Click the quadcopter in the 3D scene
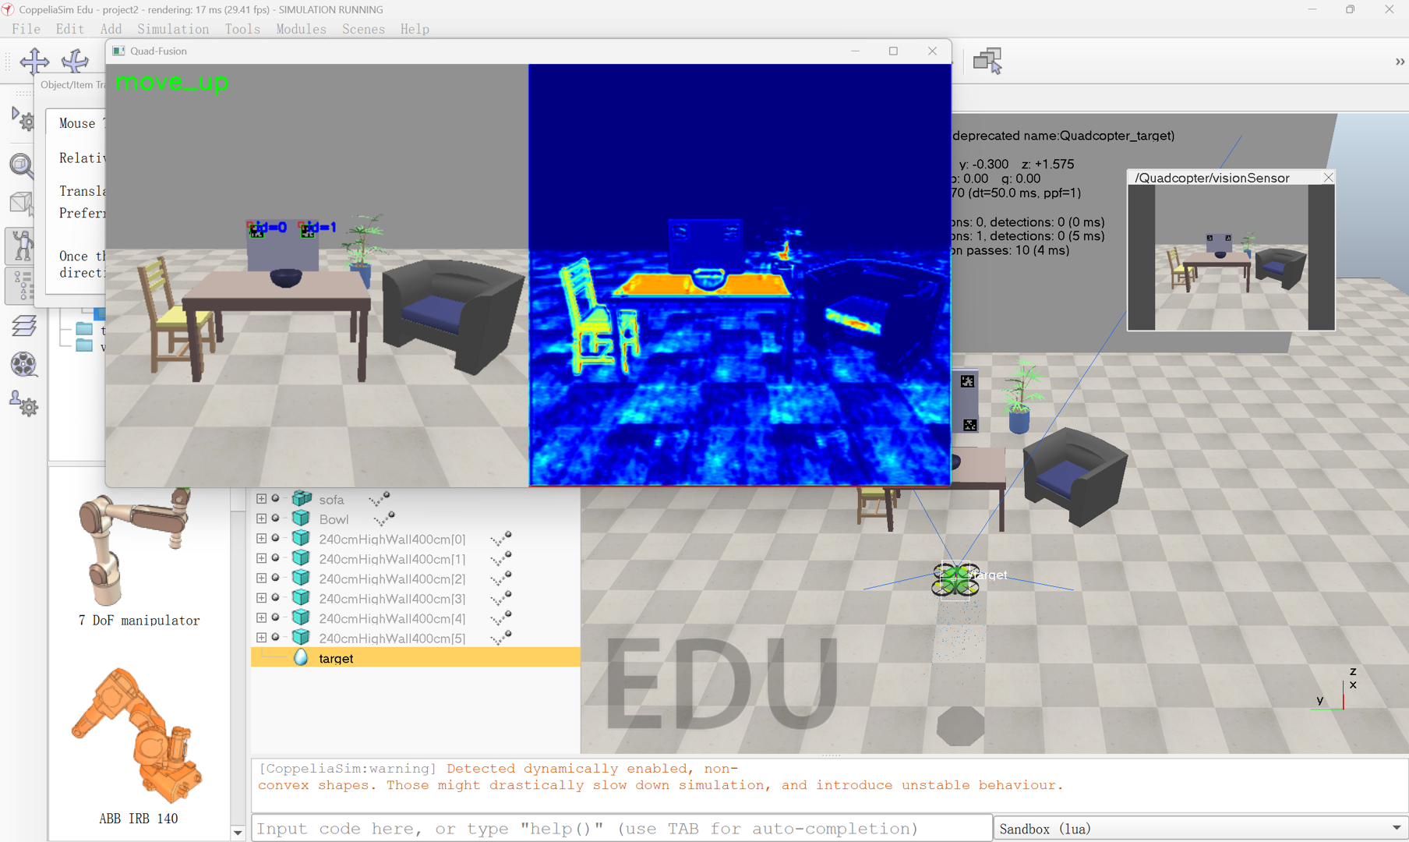 pyautogui.click(x=955, y=579)
